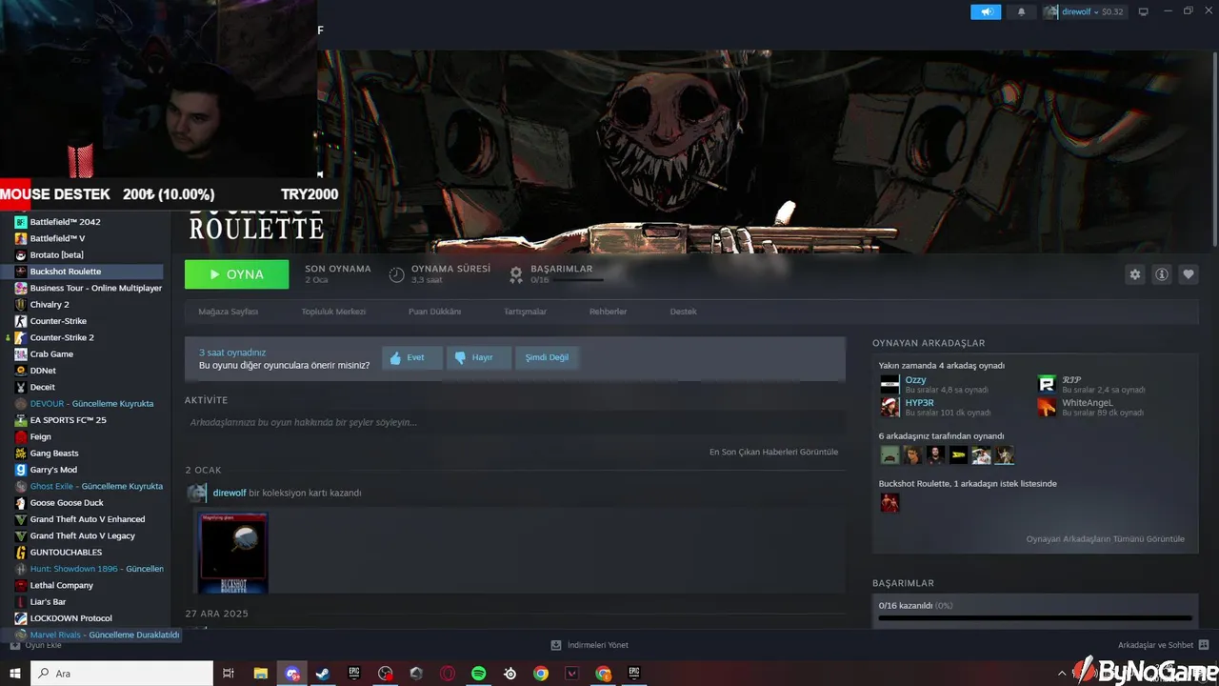Screen dimensions: 1219x686
Task: Switch to Big Picture mode monitor icon
Action: (x=1144, y=11)
